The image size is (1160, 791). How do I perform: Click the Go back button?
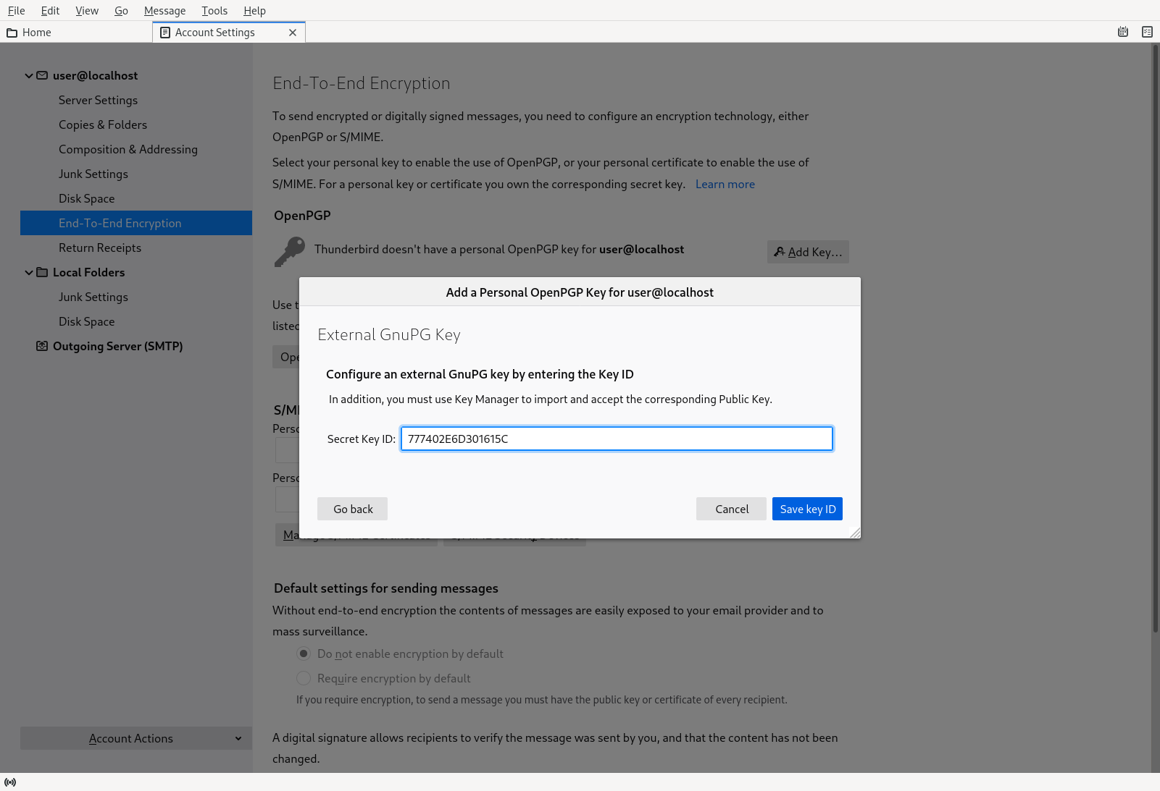(x=352, y=509)
